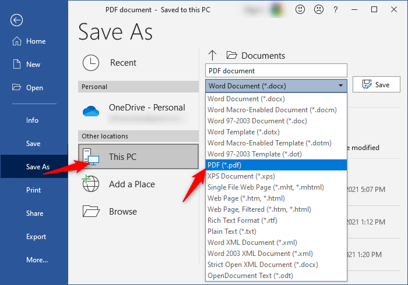Select This PC location

[x=138, y=156]
